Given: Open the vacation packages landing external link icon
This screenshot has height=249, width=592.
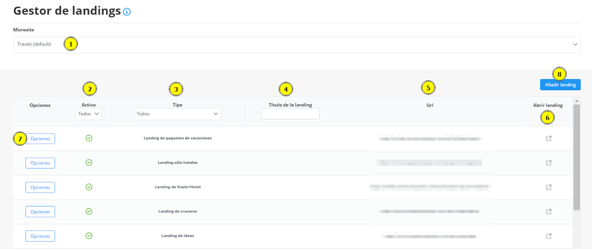Looking at the screenshot, I should pyautogui.click(x=549, y=138).
